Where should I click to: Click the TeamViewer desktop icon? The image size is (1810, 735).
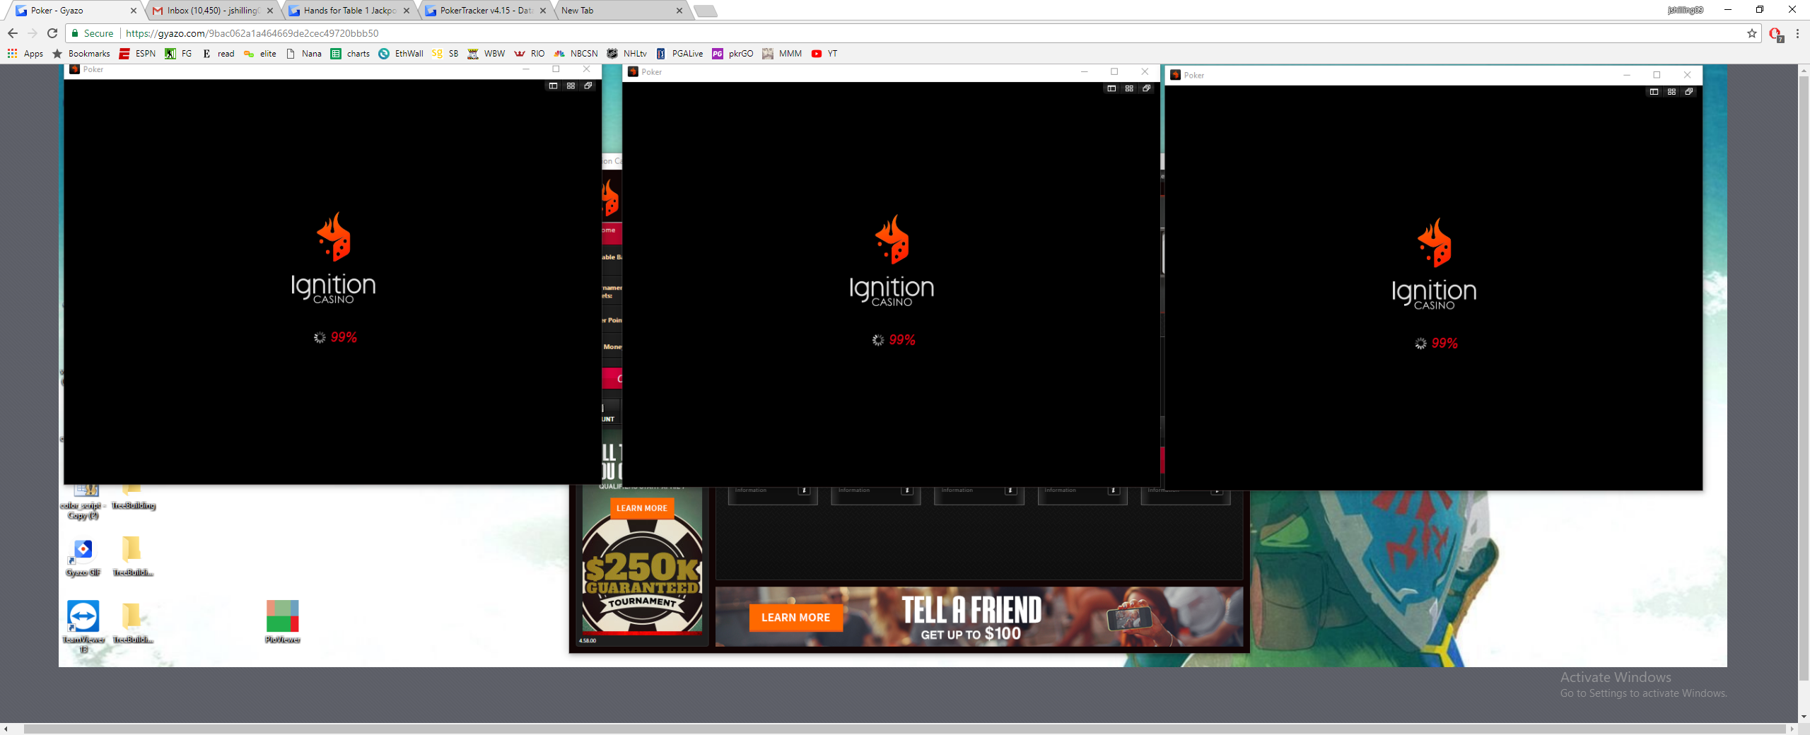pos(83,625)
